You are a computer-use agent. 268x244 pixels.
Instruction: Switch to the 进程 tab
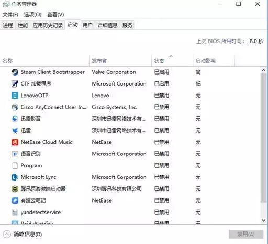(x=8, y=25)
